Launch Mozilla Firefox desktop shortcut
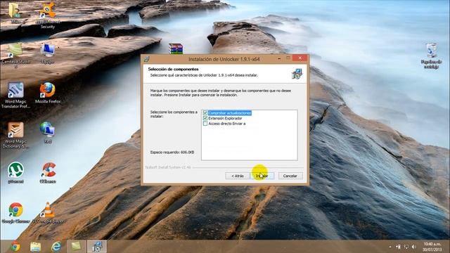This screenshot has width=450, height=253. pyautogui.click(x=48, y=93)
